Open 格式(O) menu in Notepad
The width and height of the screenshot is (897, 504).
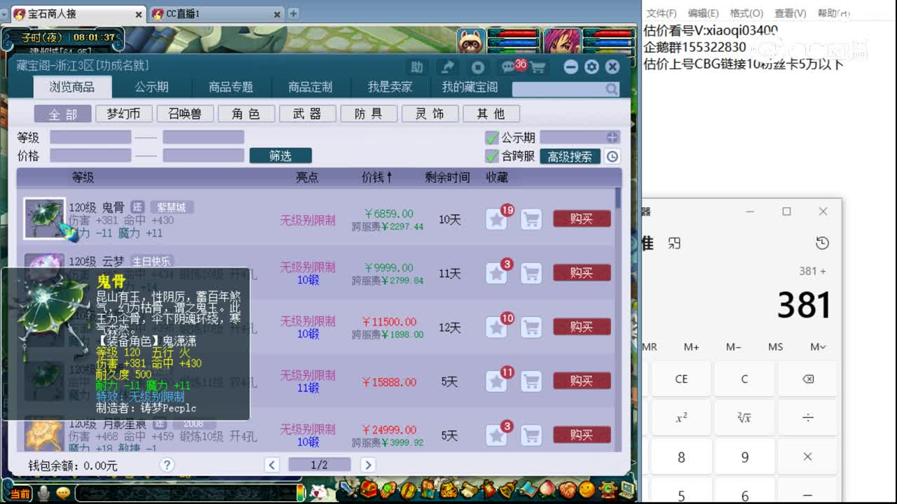tap(746, 13)
